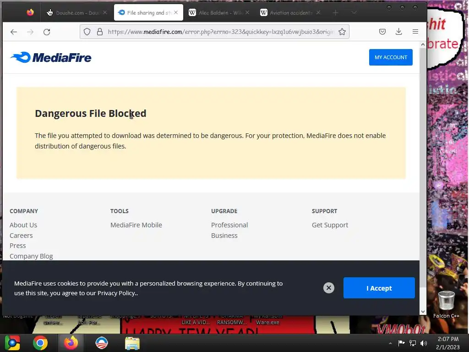Open the Firefox downloads panel

click(x=399, y=32)
